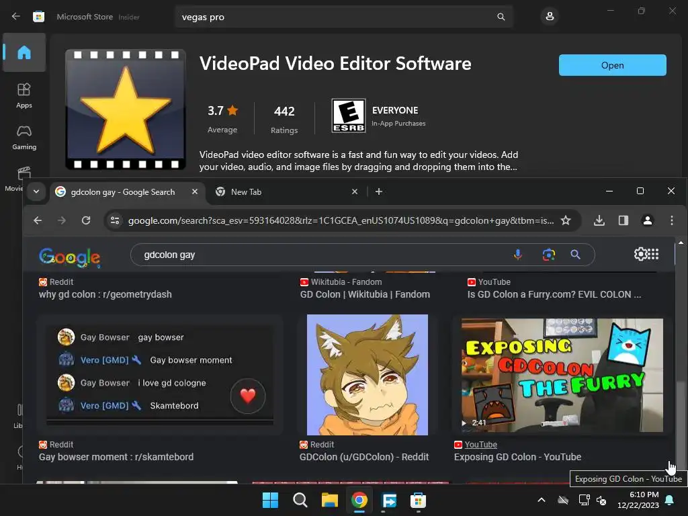This screenshot has width=688, height=516.
Task: Open Chrome tab search dropdown arrow
Action: pyautogui.click(x=36, y=191)
